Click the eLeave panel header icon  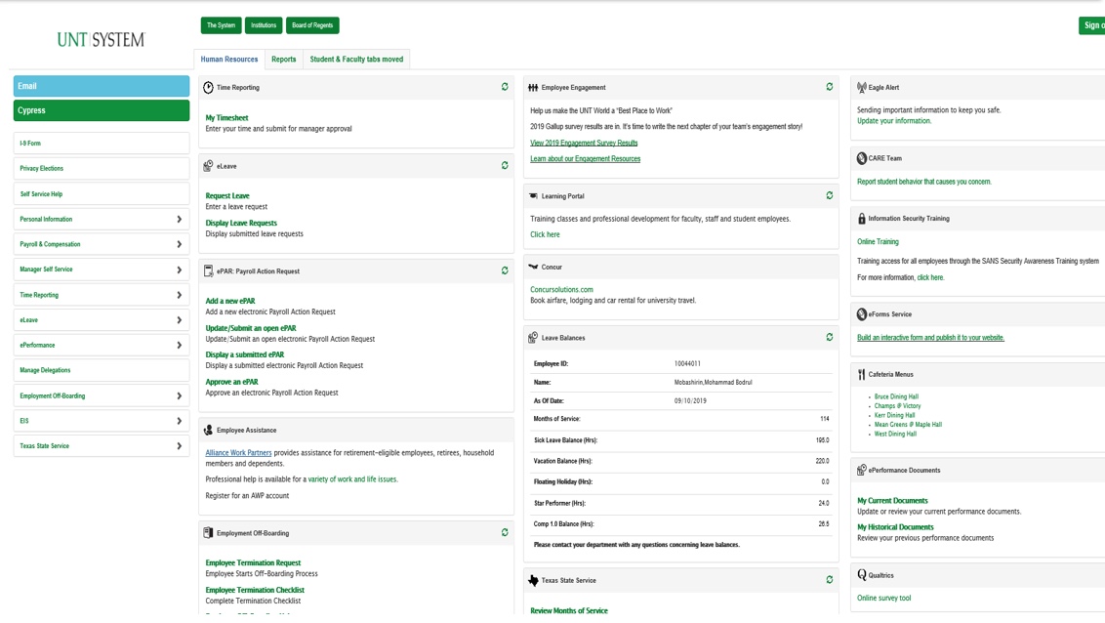click(208, 166)
